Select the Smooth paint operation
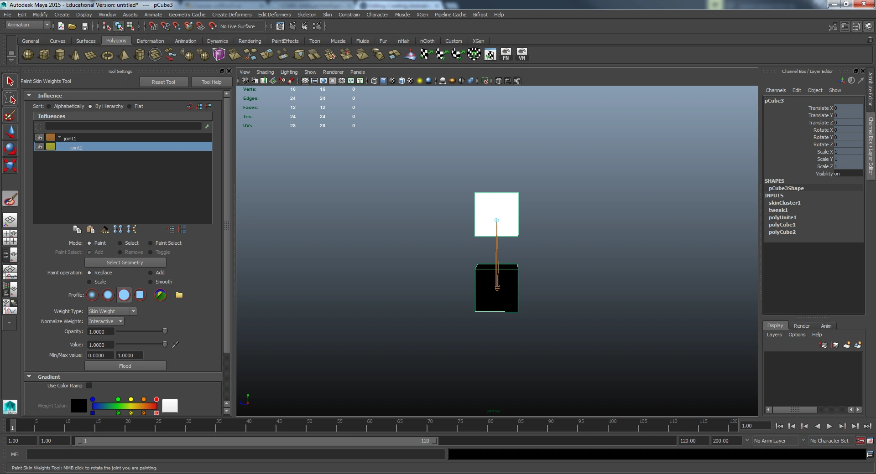The image size is (876, 474). 151,282
